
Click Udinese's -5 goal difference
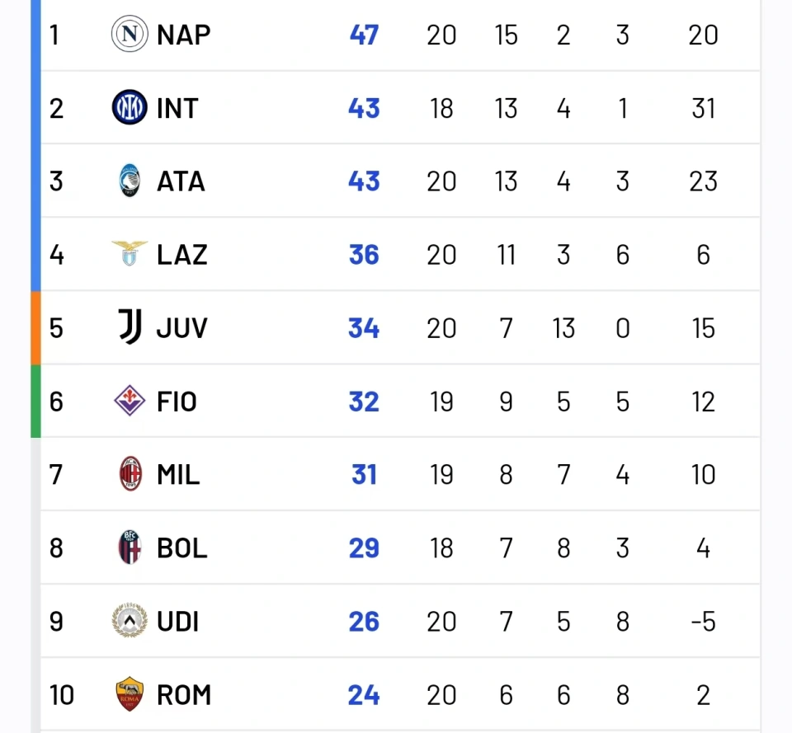click(703, 621)
